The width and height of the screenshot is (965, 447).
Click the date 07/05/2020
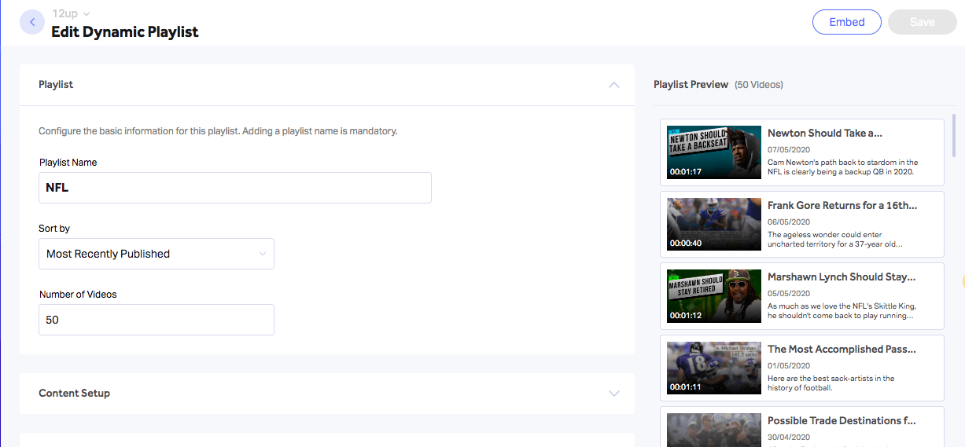(789, 149)
